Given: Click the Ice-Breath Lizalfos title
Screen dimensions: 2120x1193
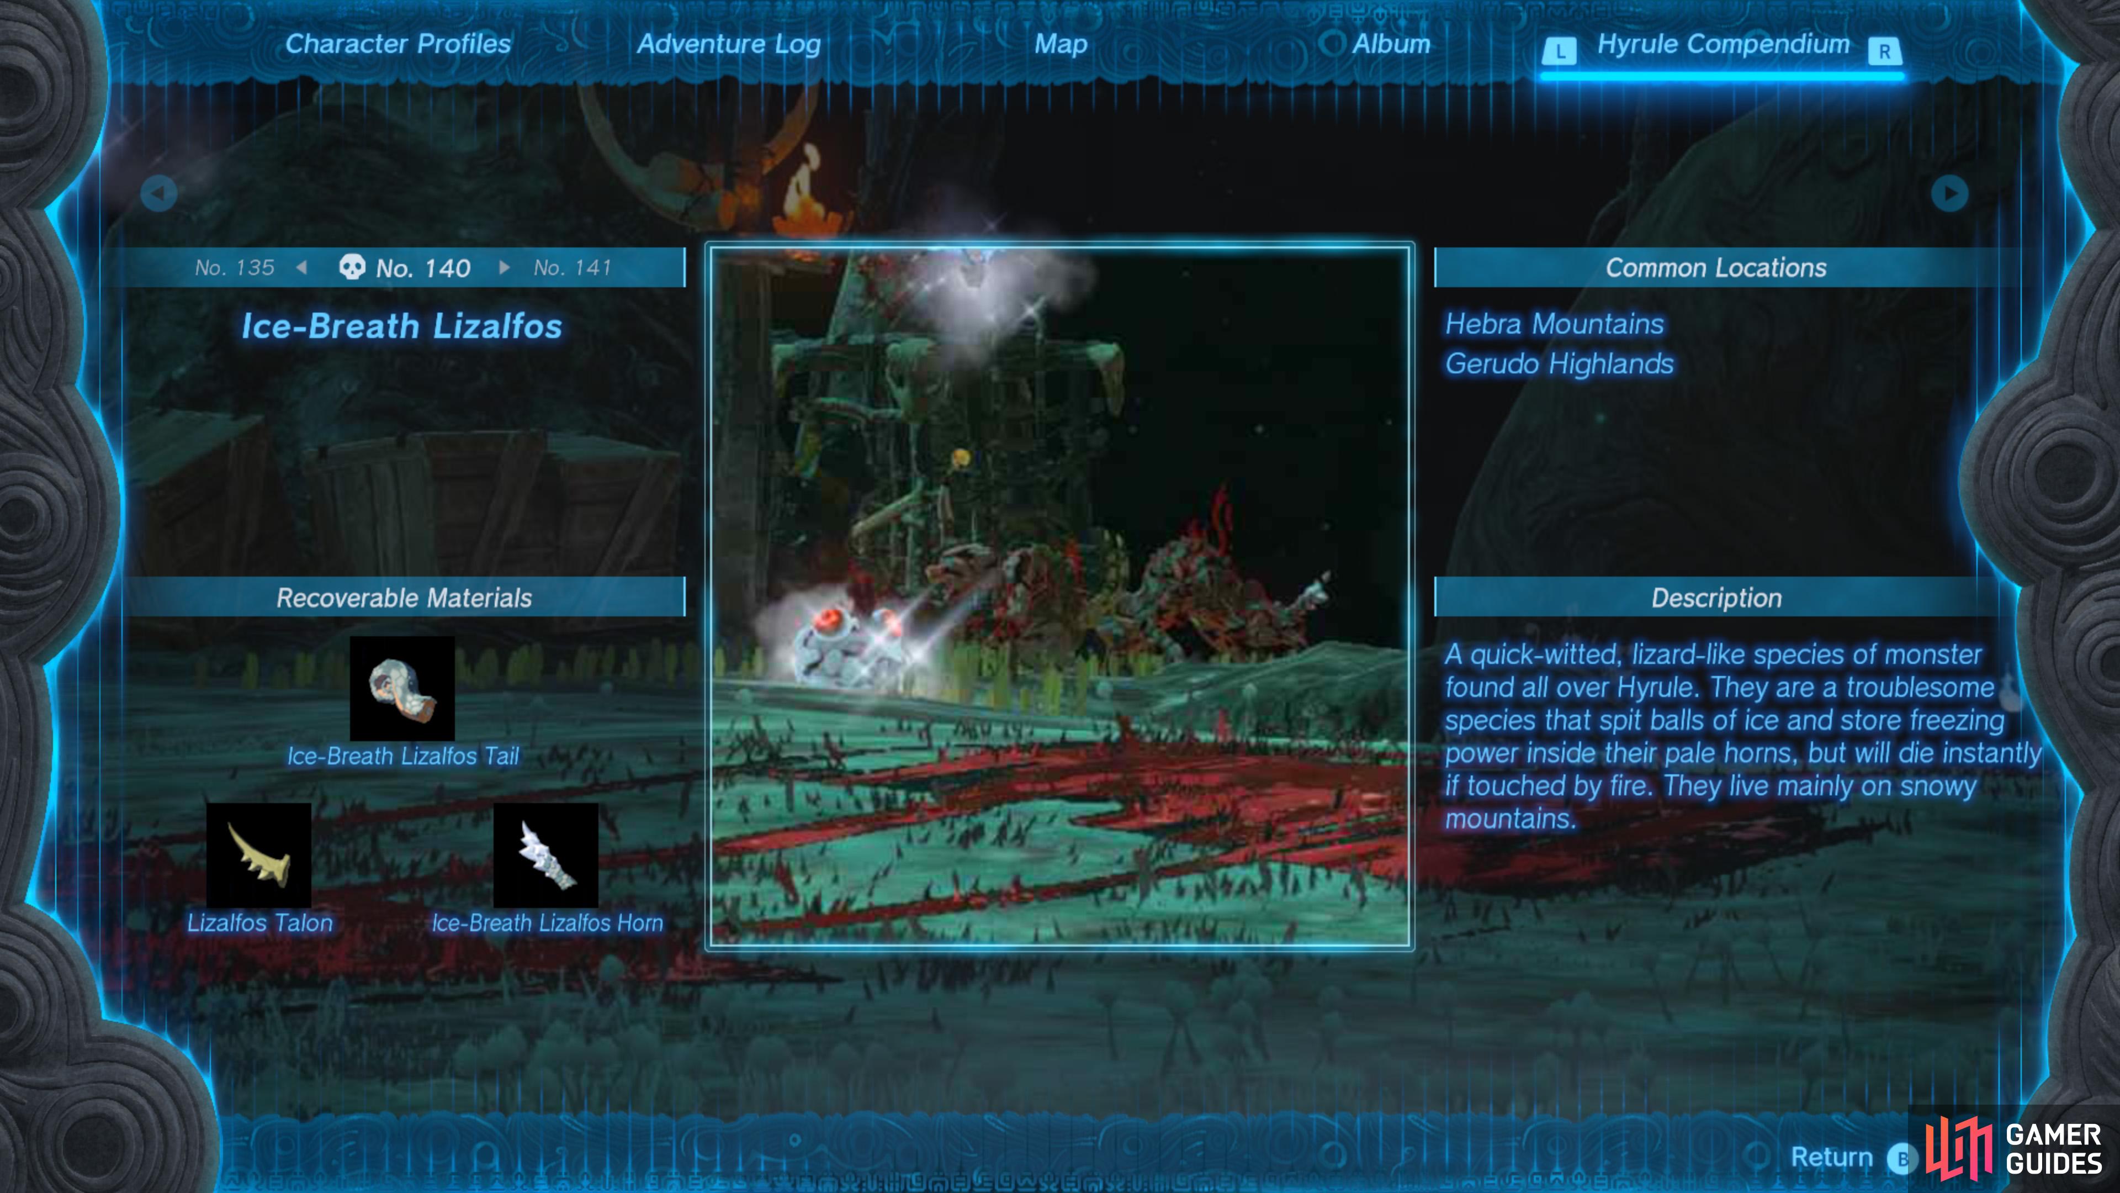Looking at the screenshot, I should (401, 326).
